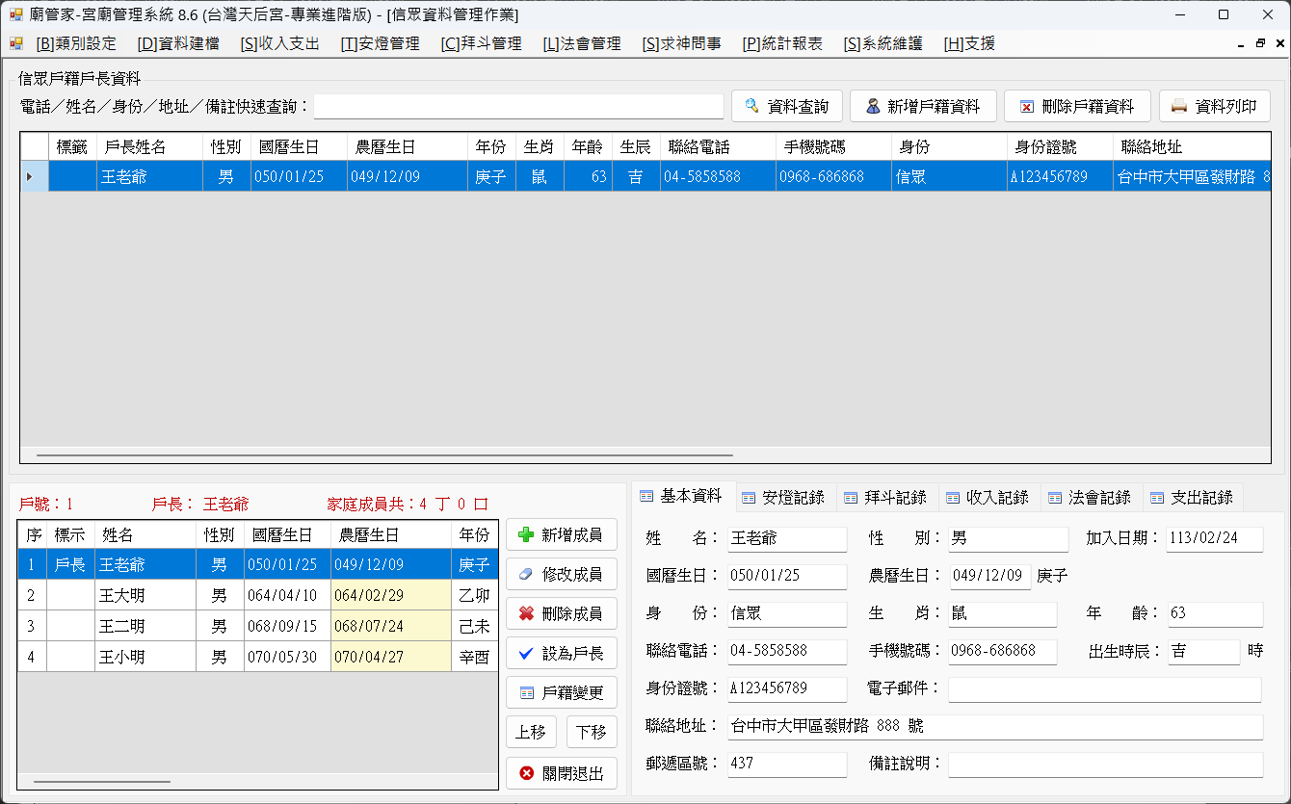Click the 姓名 field containing 王老爺
Image resolution: width=1291 pixels, height=804 pixels.
tap(787, 538)
